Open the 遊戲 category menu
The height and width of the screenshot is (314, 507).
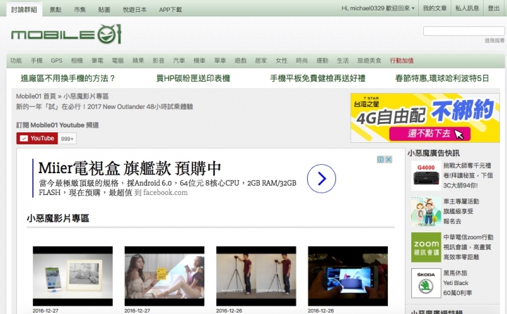pyautogui.click(x=240, y=61)
